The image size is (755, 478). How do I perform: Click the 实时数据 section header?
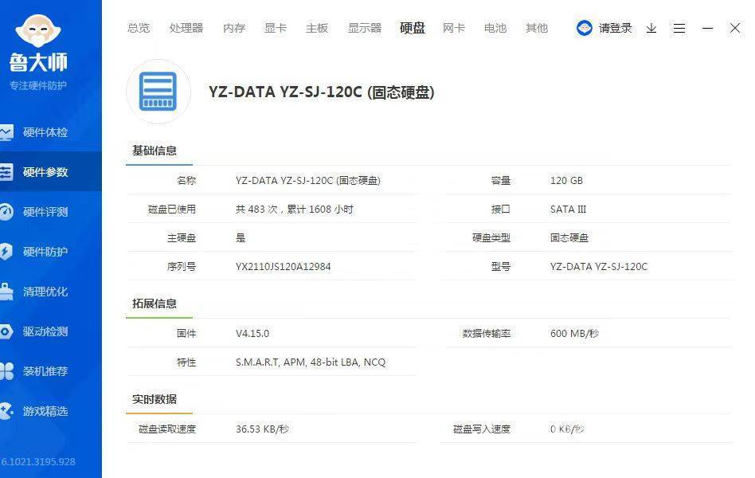point(155,399)
